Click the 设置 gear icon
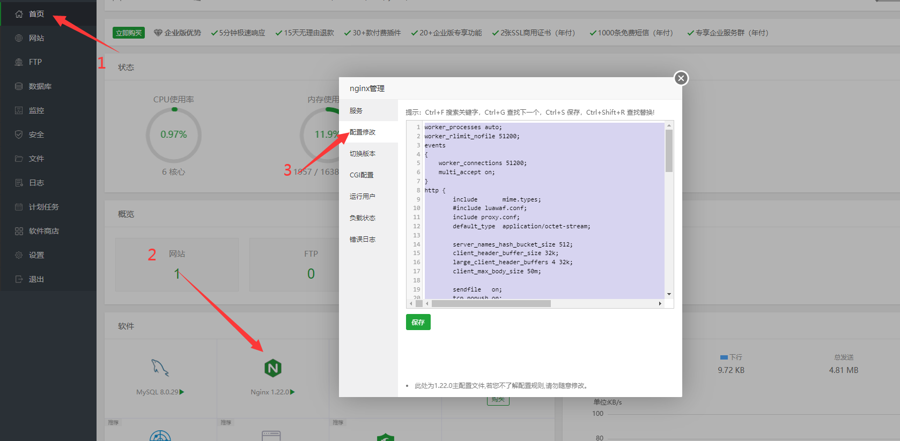This screenshot has width=900, height=441. click(19, 255)
